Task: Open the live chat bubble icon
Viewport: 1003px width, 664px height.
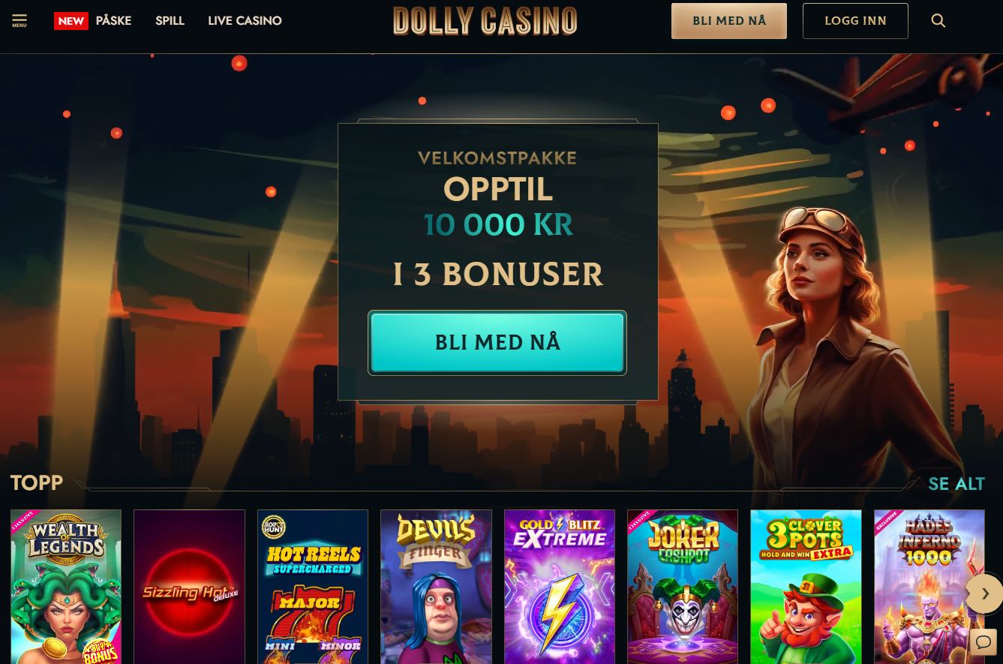Action: pyautogui.click(x=983, y=642)
